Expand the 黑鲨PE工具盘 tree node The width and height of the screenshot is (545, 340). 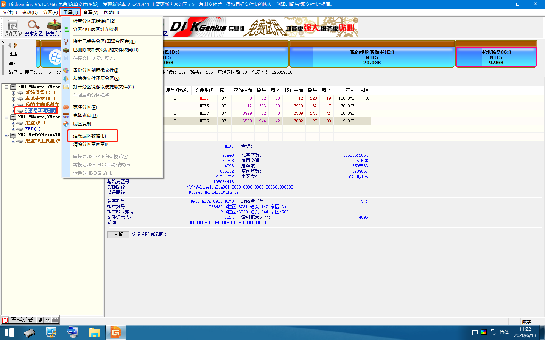[13, 141]
